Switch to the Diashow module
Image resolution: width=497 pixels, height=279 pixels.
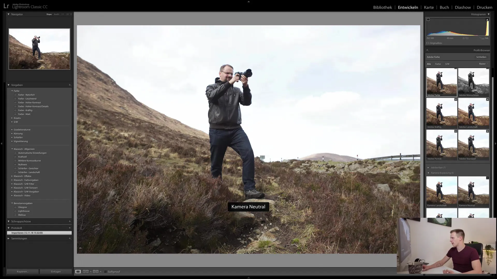pyautogui.click(x=463, y=7)
